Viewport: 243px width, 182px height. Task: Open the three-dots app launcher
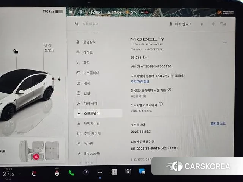click(100, 172)
